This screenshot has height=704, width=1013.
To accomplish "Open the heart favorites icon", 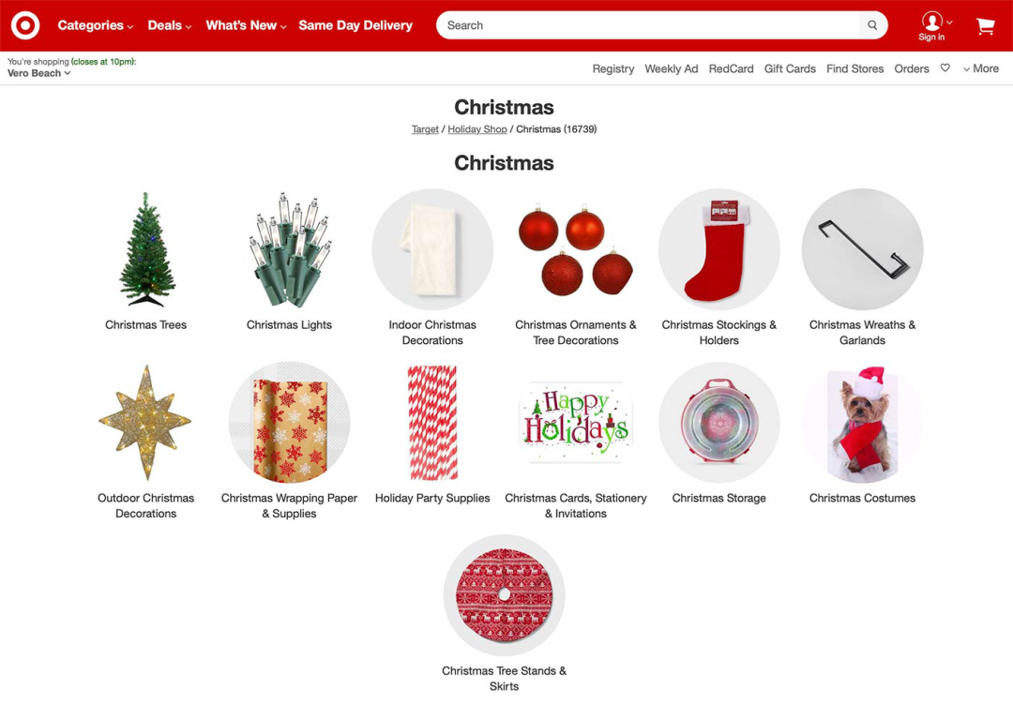I will click(945, 67).
